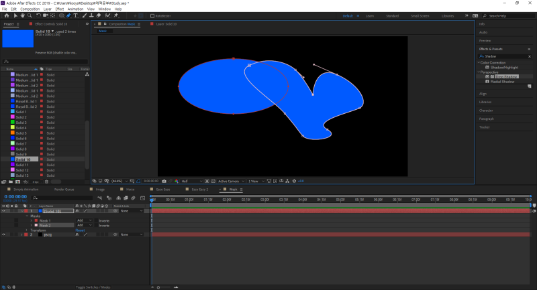The height and width of the screenshot is (290, 537).
Task: Switch to the Learn workspace
Action: point(370,15)
